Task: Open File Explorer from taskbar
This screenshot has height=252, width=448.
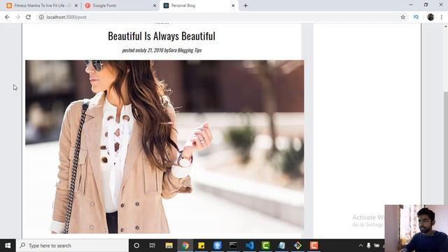Action: [x=169, y=246]
